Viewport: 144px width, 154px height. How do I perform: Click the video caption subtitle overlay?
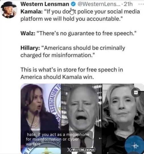tap(58, 139)
